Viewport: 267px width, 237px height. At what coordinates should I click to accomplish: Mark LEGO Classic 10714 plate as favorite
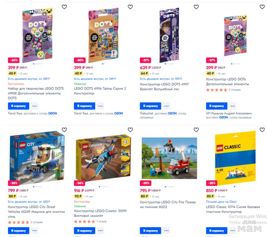pyautogui.click(x=262, y=130)
